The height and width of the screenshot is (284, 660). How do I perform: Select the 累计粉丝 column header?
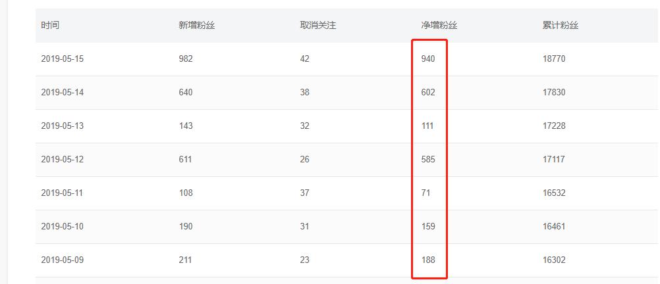[561, 26]
